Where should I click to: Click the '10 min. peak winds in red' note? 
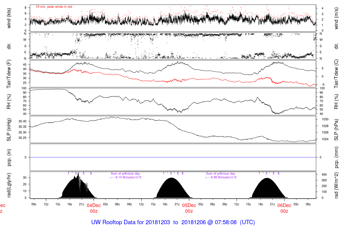pos(54,7)
